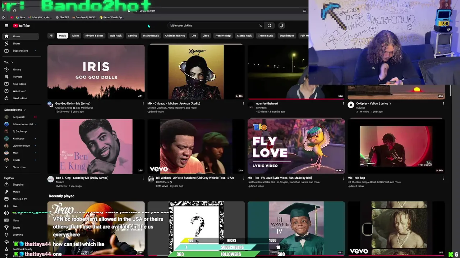Open the Inbox bookmark in bookmarks bar
Image resolution: width=460 pixels, height=258 pixels.
[40, 17]
